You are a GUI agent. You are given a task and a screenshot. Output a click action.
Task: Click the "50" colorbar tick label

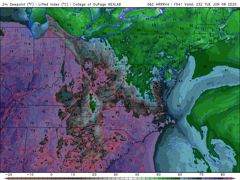(159, 175)
